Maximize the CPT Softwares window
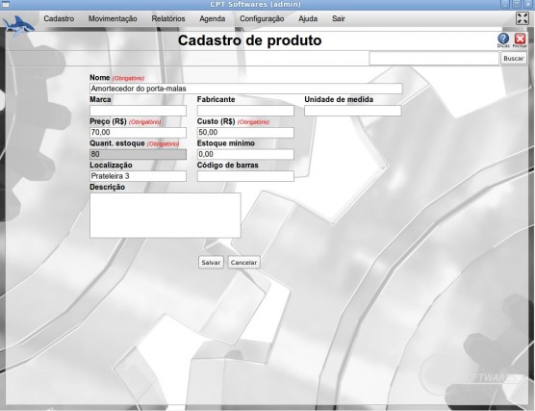 (517, 4)
